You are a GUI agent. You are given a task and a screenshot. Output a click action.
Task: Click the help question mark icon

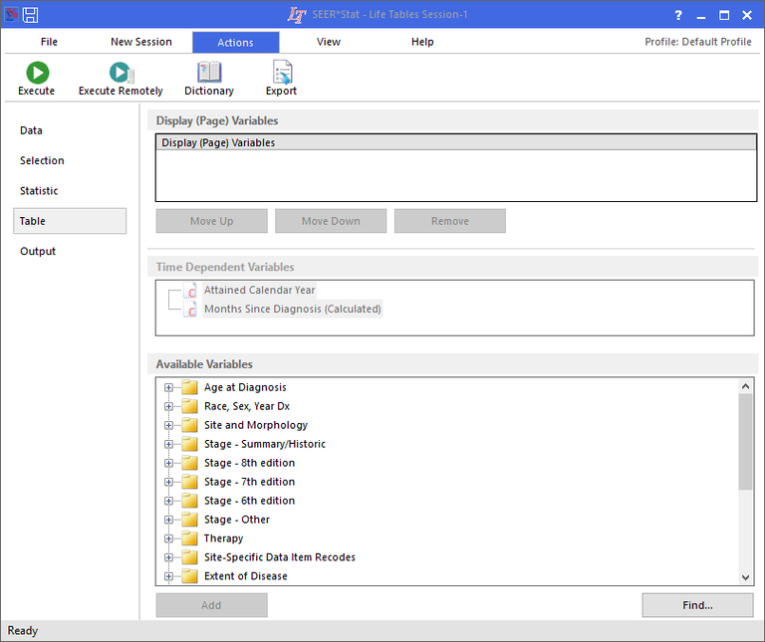tap(678, 15)
